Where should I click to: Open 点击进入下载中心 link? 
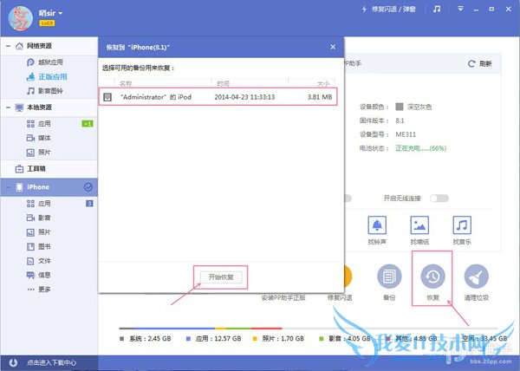pos(51,362)
